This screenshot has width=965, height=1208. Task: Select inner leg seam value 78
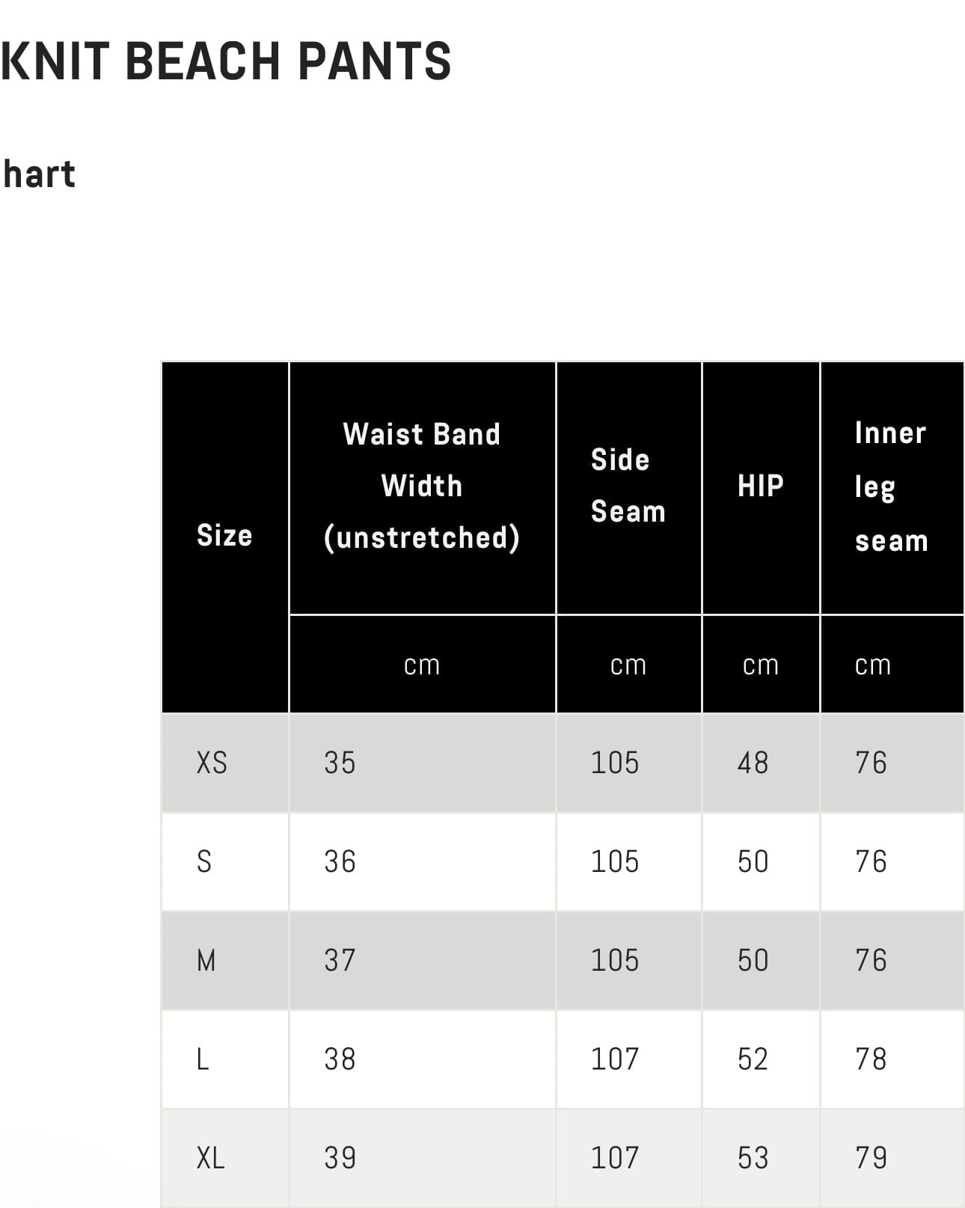871,1059
